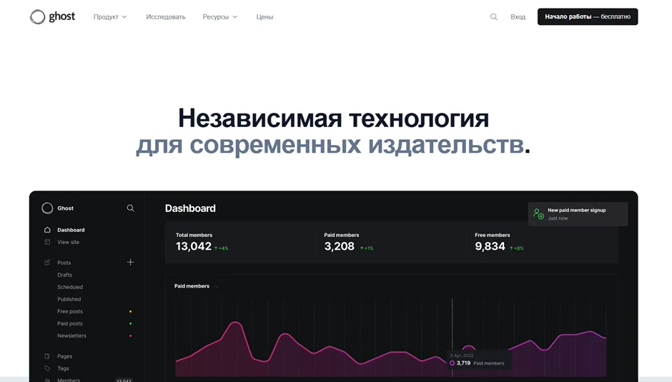This screenshot has height=382, width=672.
Task: Open Free posts view
Action: tap(70, 311)
